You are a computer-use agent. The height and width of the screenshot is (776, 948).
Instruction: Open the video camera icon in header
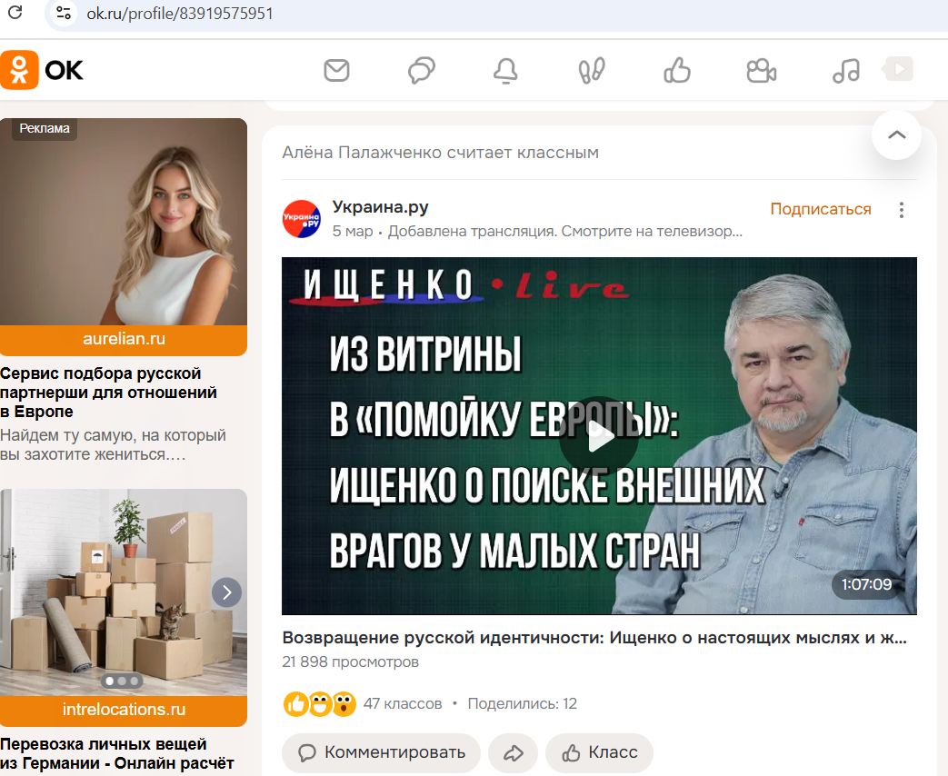coord(761,71)
